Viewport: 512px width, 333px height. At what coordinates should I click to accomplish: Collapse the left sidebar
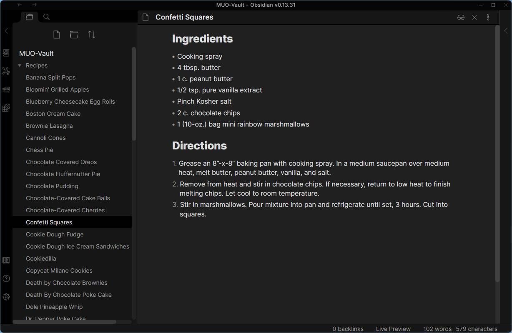point(6,31)
